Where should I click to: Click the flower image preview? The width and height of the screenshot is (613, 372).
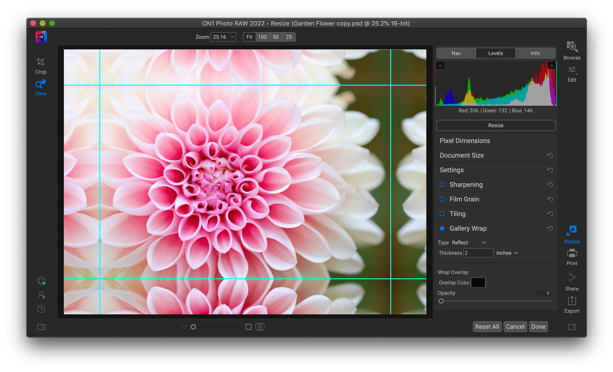245,182
